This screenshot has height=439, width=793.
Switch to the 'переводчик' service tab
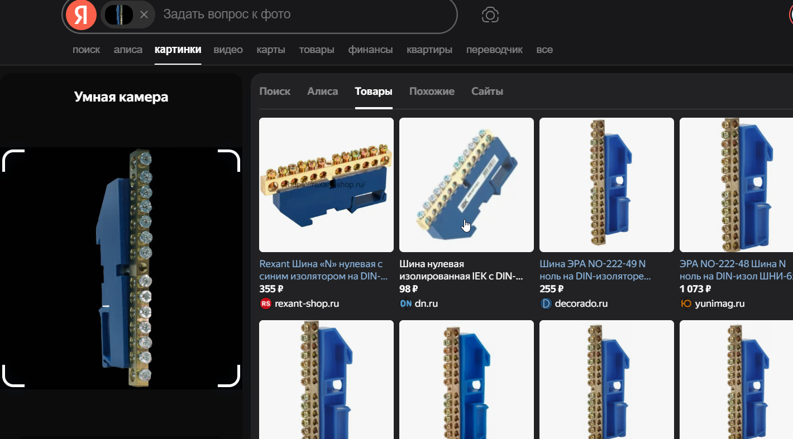tap(494, 50)
